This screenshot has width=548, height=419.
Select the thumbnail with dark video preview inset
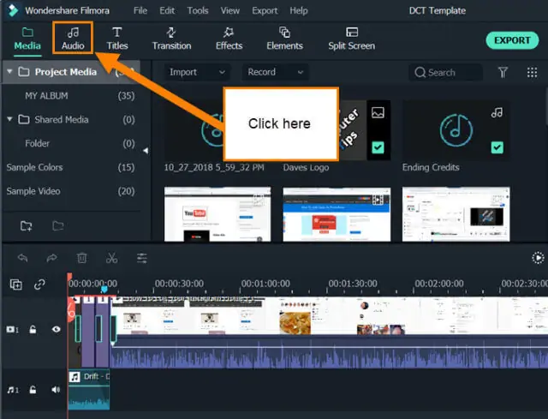456,214
